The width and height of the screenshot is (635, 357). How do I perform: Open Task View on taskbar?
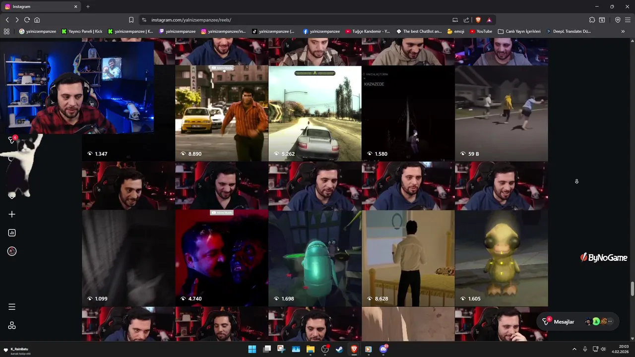coord(267,349)
